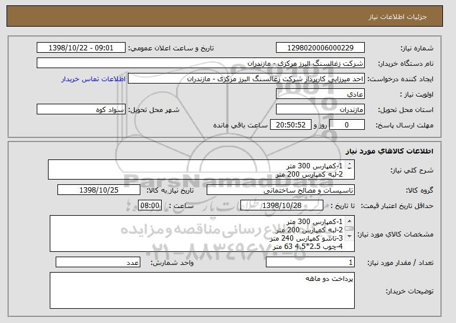Click the buyer organization name field

point(201,63)
